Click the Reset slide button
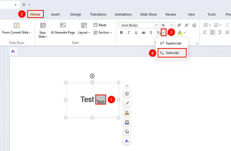 tap(100, 25)
